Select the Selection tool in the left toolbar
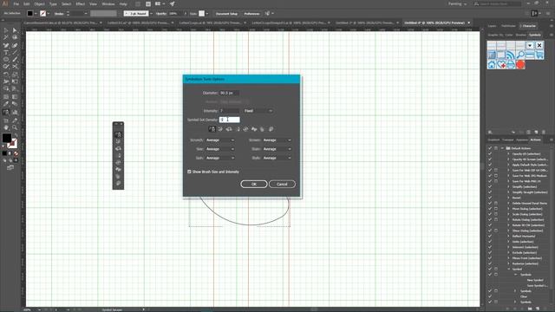The height and width of the screenshot is (312, 555). pyautogui.click(x=6, y=30)
